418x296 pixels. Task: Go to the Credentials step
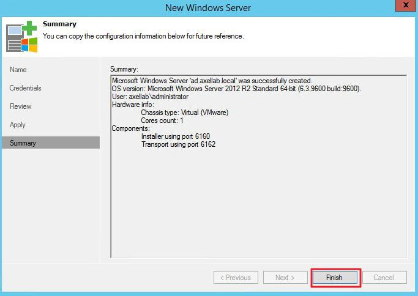tap(26, 88)
